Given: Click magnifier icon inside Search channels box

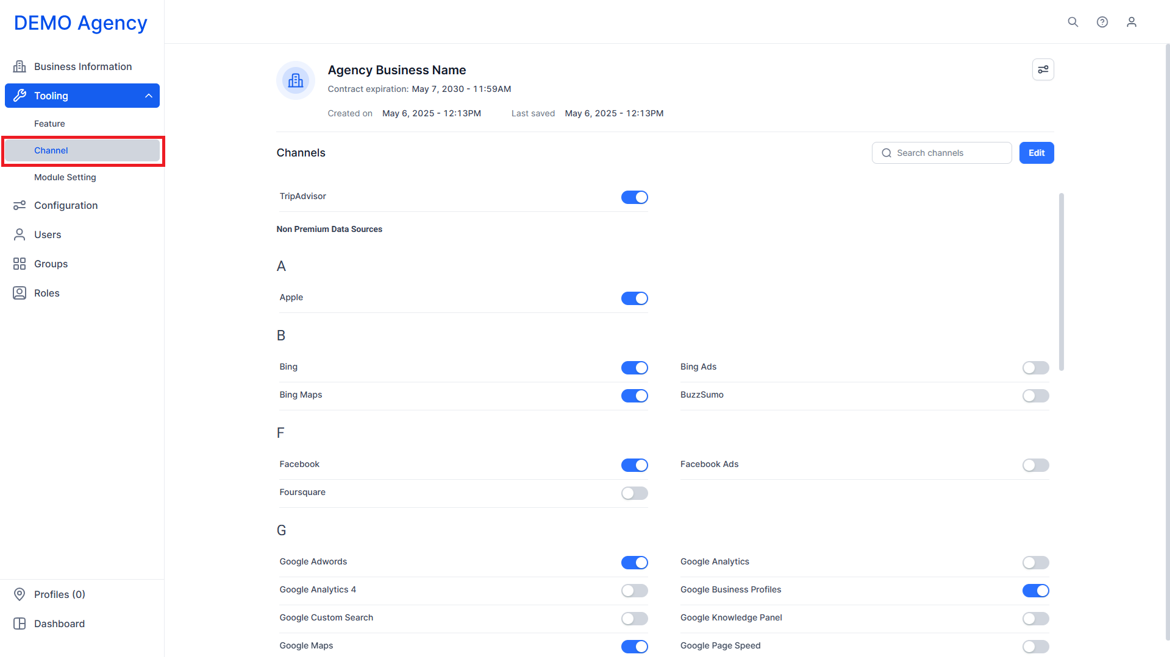Looking at the screenshot, I should 886,153.
